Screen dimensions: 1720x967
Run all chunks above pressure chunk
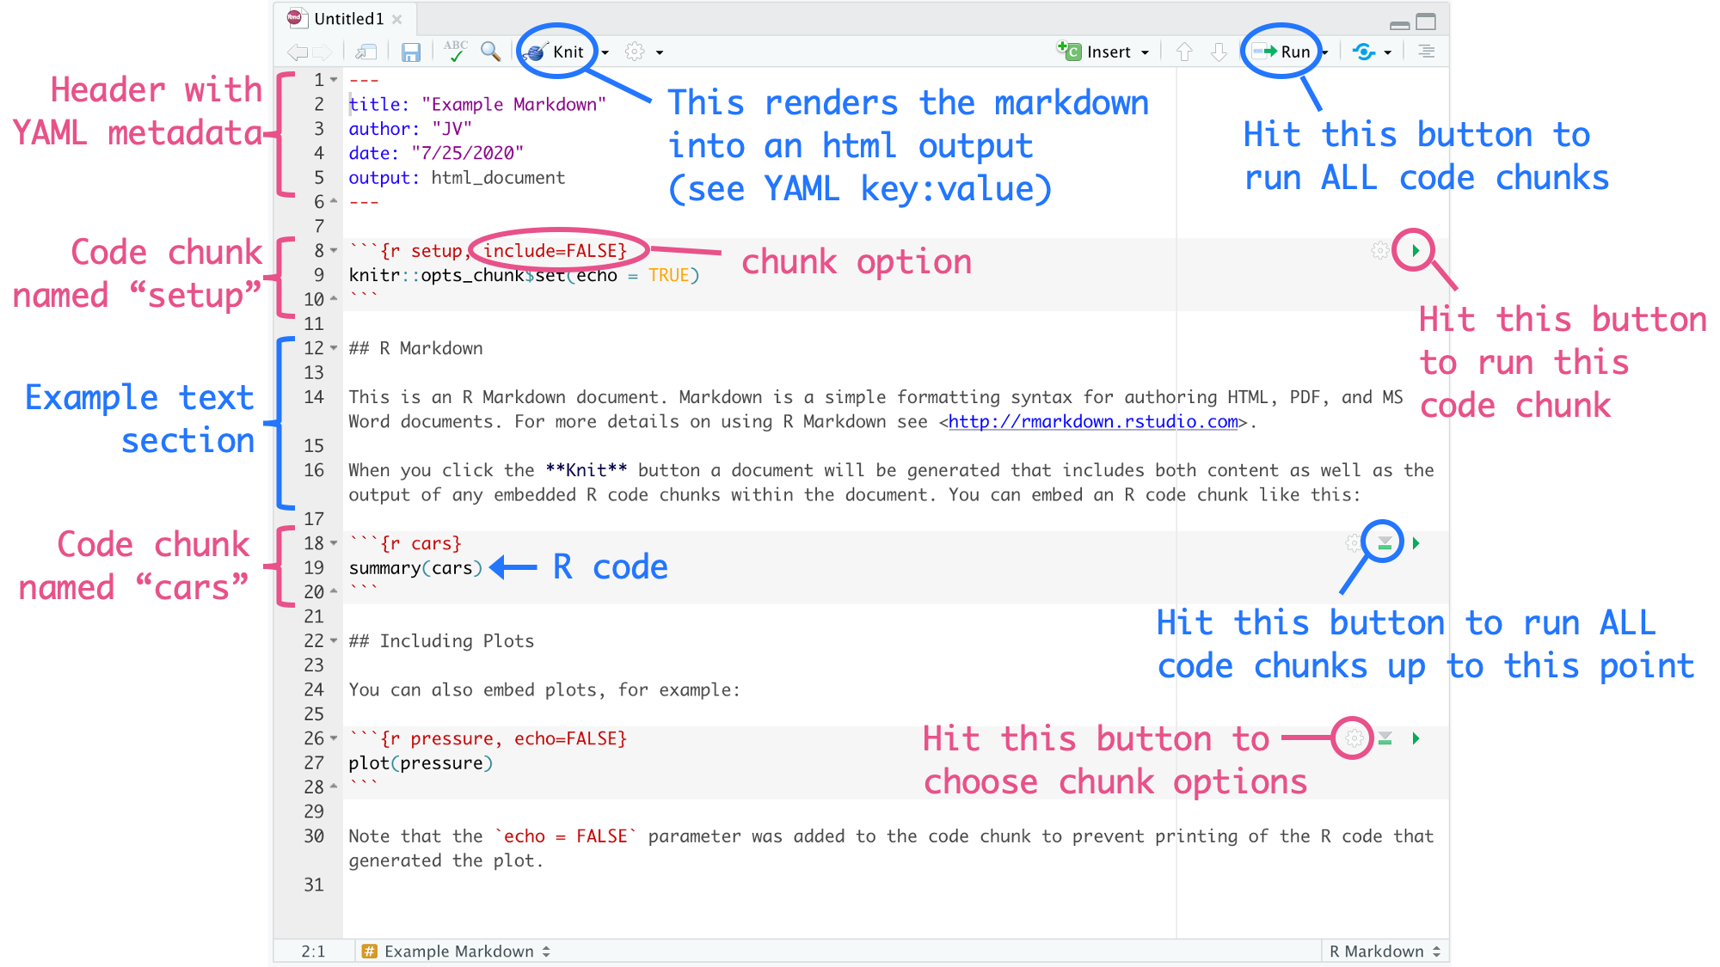[1385, 738]
